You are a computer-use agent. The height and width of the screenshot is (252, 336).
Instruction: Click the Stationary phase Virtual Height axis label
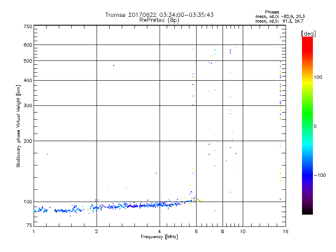18,126
